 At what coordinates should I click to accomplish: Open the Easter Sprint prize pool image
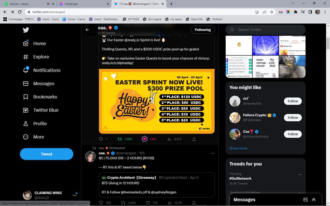click(x=157, y=101)
